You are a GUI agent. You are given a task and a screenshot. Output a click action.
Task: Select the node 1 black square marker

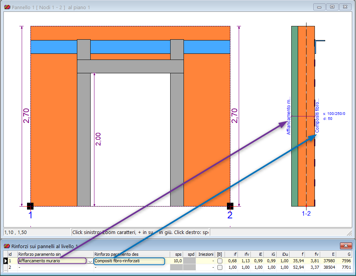[30, 206]
